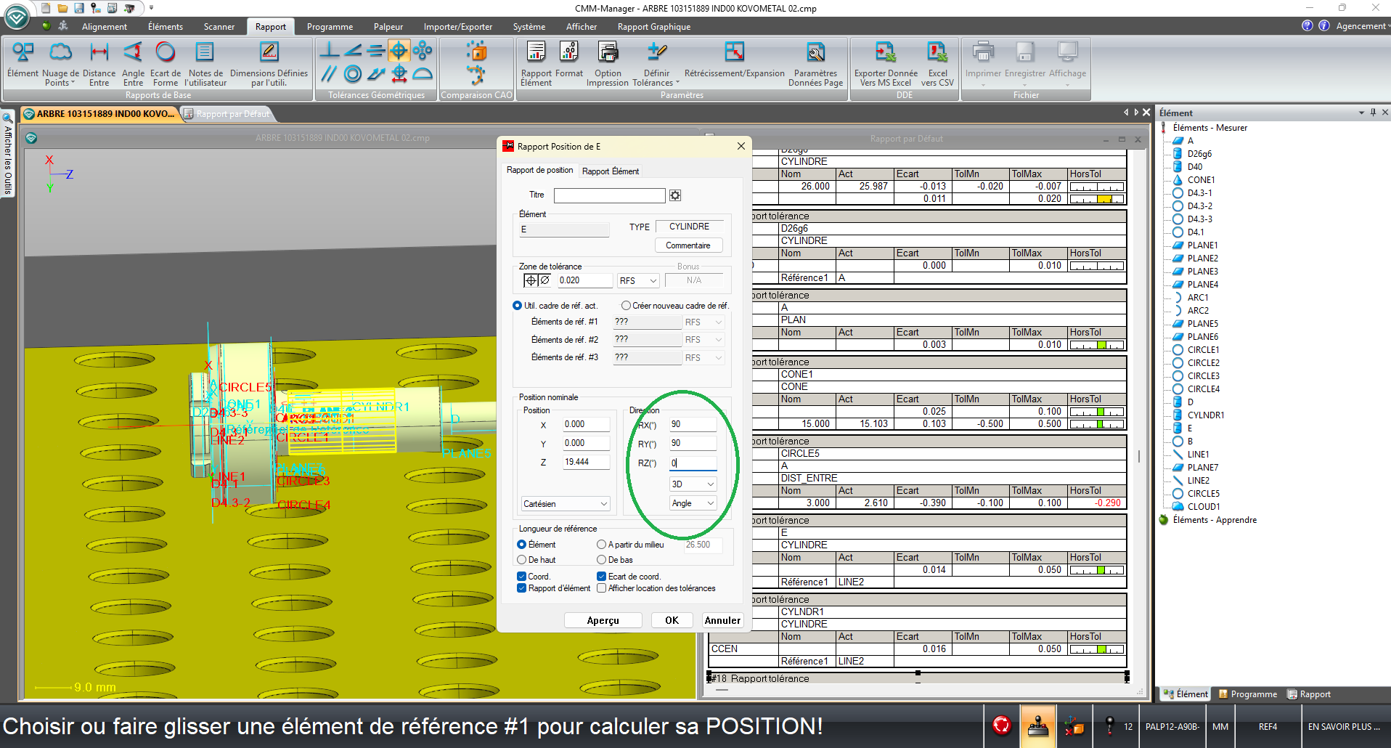Click the tolerance zone value field 0.020
Viewport: 1391px width, 748px height.
[584, 281]
